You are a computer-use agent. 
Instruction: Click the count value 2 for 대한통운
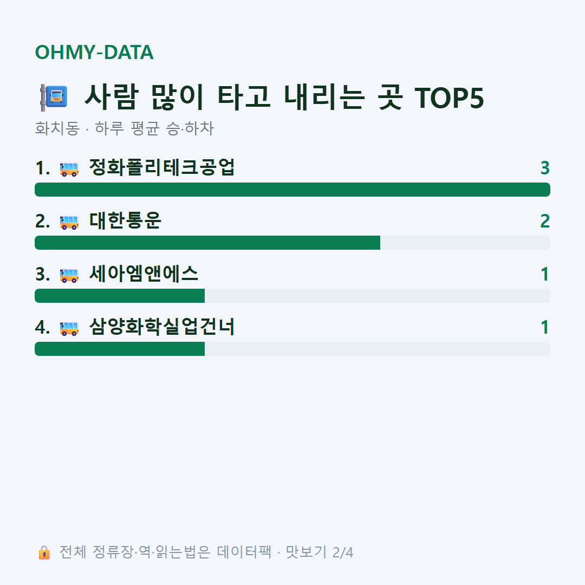pyautogui.click(x=545, y=221)
